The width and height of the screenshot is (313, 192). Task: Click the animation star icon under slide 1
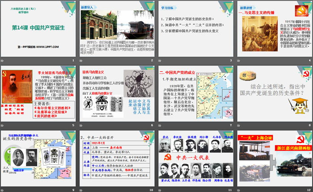point(2,61)
